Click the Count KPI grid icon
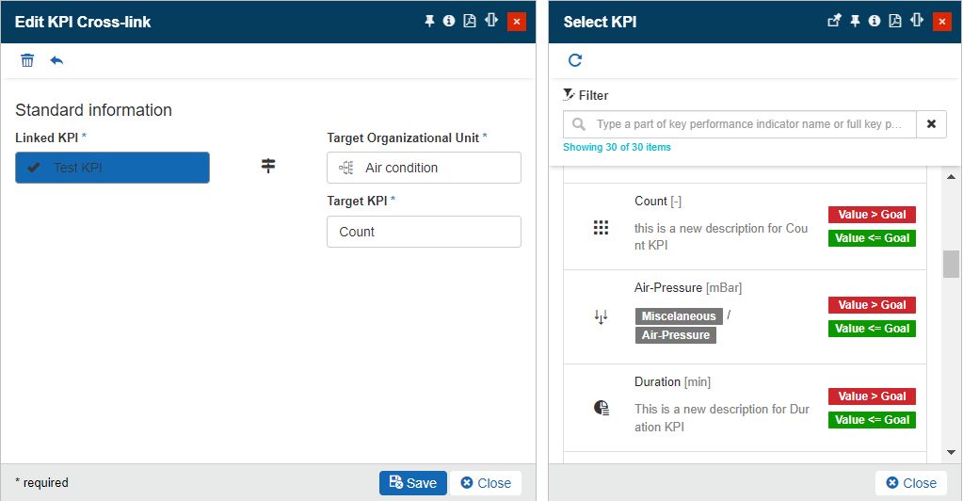The image size is (963, 501). point(601,228)
